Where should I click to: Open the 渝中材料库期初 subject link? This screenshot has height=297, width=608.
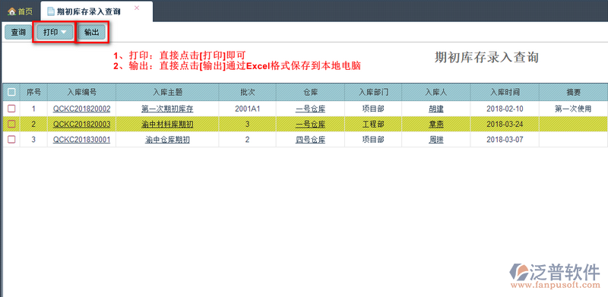167,125
